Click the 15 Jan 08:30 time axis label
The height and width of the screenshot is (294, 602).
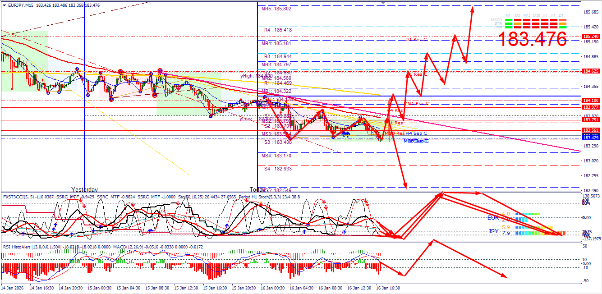click(x=157, y=288)
